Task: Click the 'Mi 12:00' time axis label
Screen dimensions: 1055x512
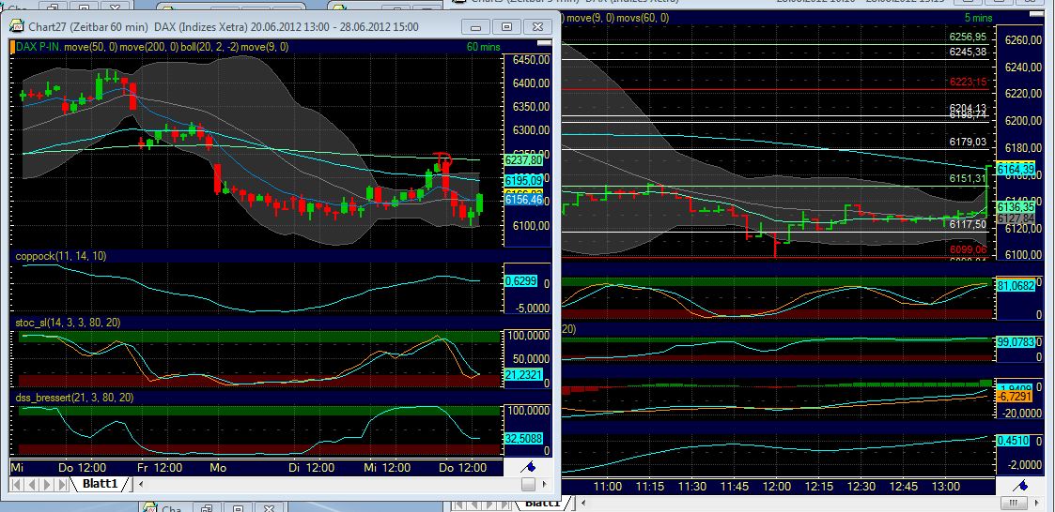Action: pyautogui.click(x=388, y=467)
